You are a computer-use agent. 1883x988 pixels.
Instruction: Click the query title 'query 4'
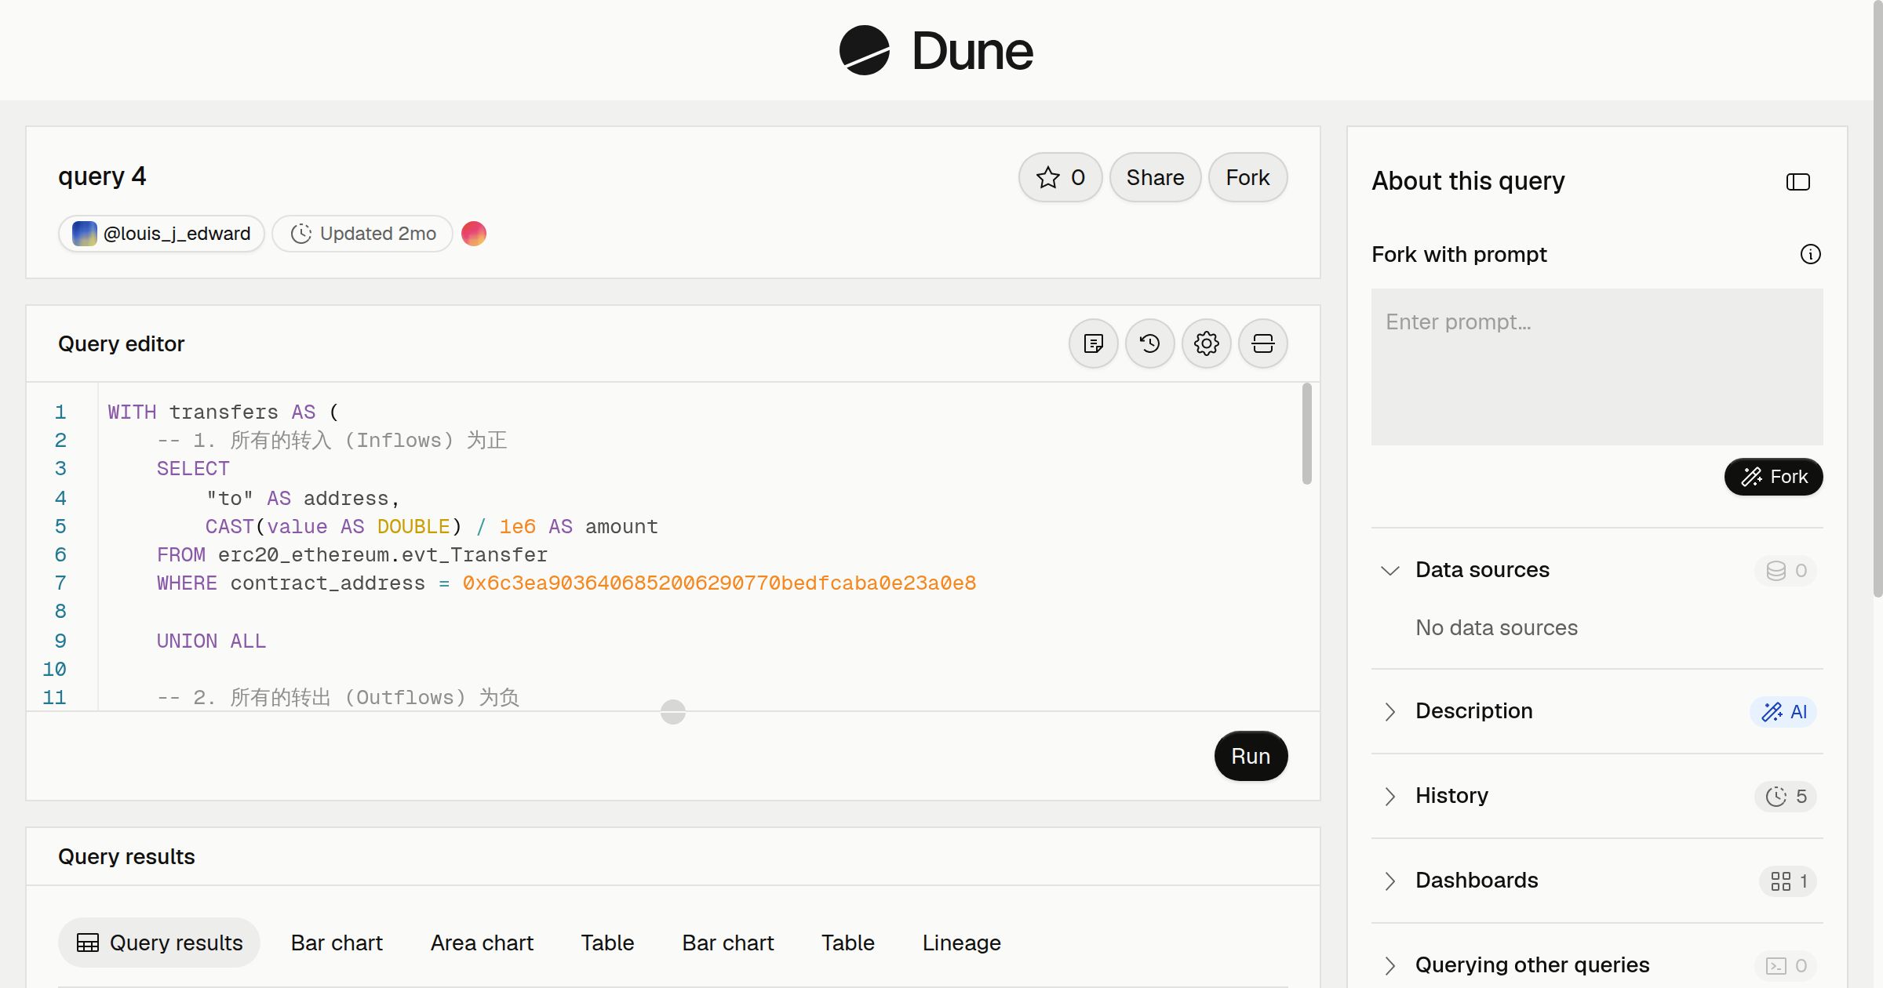pyautogui.click(x=102, y=176)
